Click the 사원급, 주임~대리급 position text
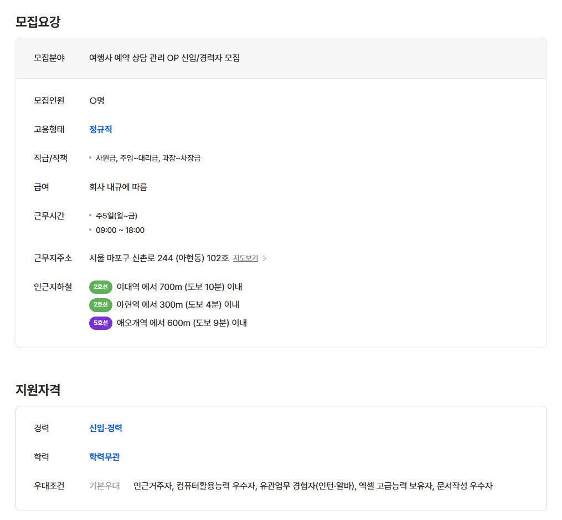This screenshot has height=520, width=562. [x=148, y=158]
